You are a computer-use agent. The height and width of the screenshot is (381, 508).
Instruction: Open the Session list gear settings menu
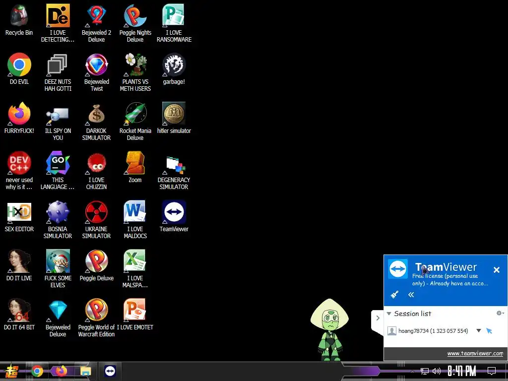coord(500,313)
